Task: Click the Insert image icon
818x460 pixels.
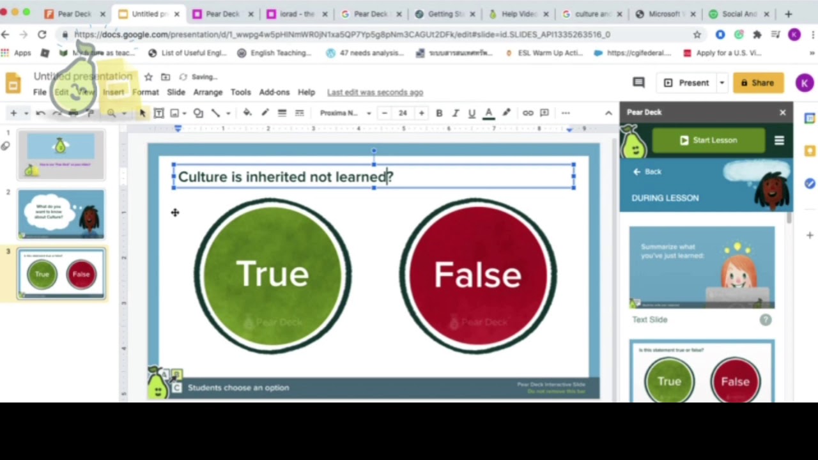Action: [x=174, y=113]
